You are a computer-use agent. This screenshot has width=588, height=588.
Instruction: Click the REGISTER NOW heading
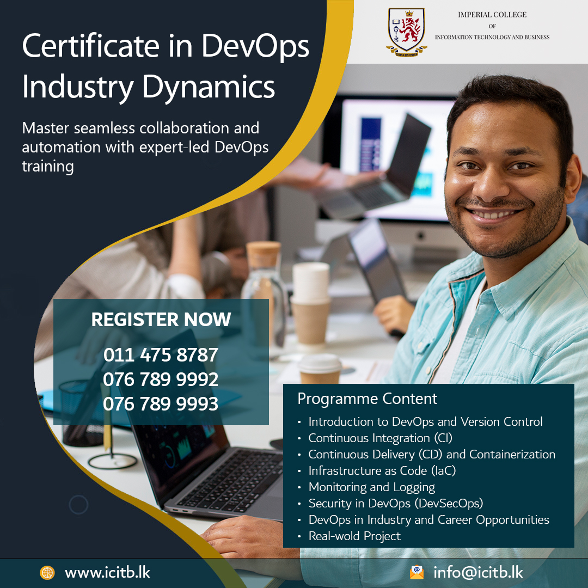161,320
